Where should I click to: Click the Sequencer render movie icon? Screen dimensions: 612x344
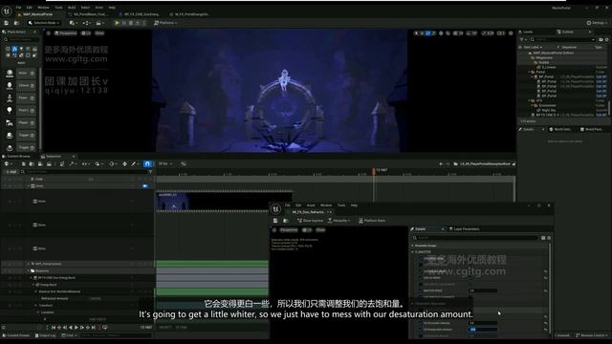[49, 163]
